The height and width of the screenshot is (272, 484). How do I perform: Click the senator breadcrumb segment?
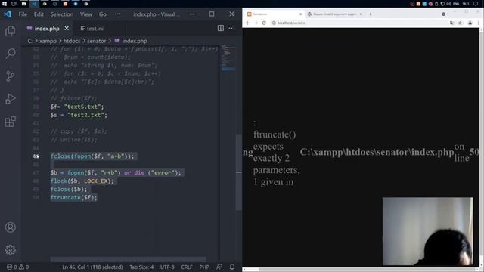coord(96,41)
